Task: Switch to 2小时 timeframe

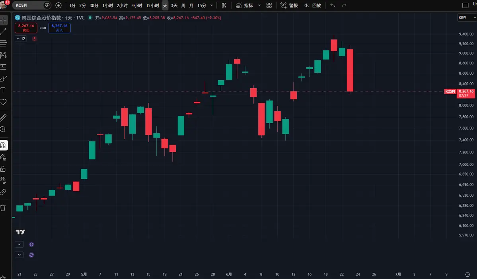Action: click(x=122, y=6)
